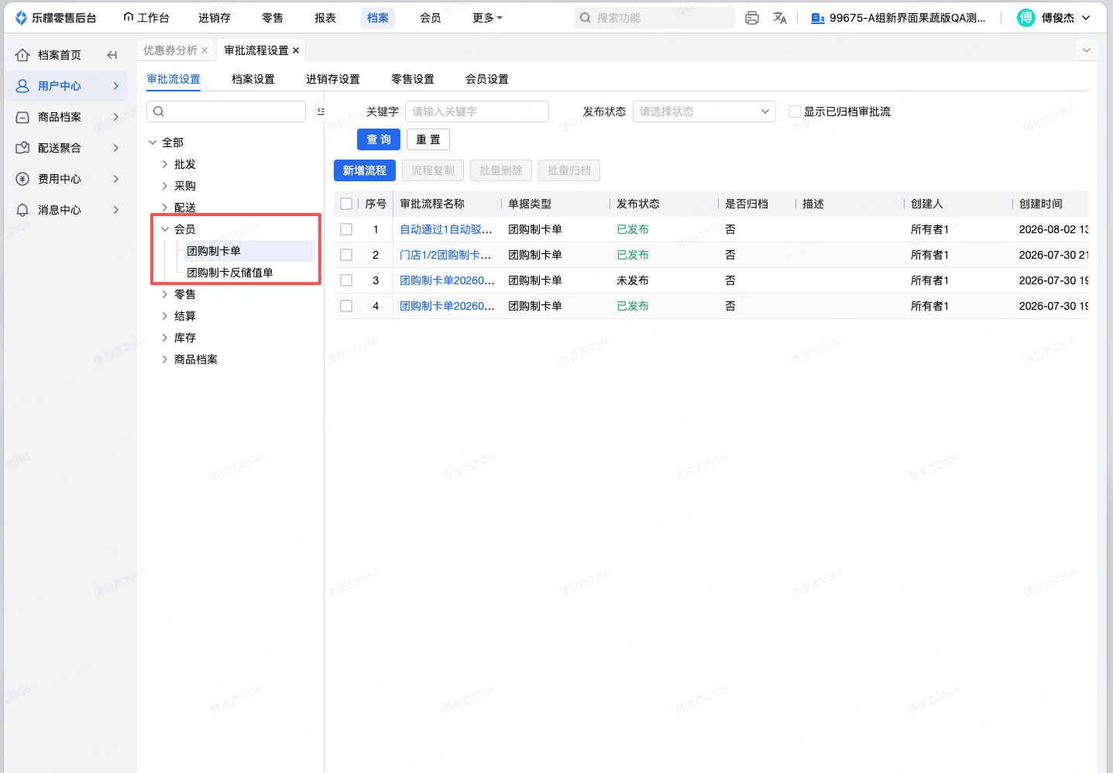
Task: Switch to 会员设置 tab
Action: (x=487, y=79)
